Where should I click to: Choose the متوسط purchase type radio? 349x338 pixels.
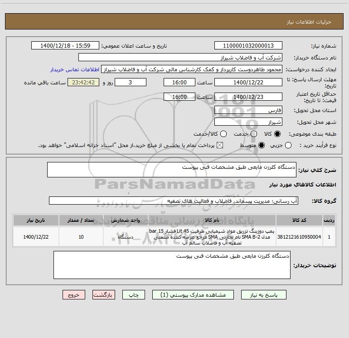click(262, 145)
